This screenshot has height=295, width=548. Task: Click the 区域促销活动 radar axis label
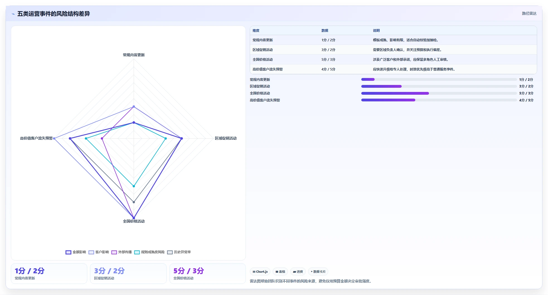[226, 138]
